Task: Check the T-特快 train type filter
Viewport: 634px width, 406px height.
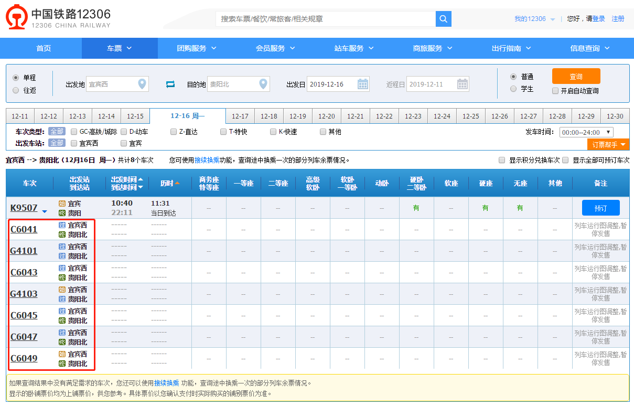Action: tap(223, 132)
